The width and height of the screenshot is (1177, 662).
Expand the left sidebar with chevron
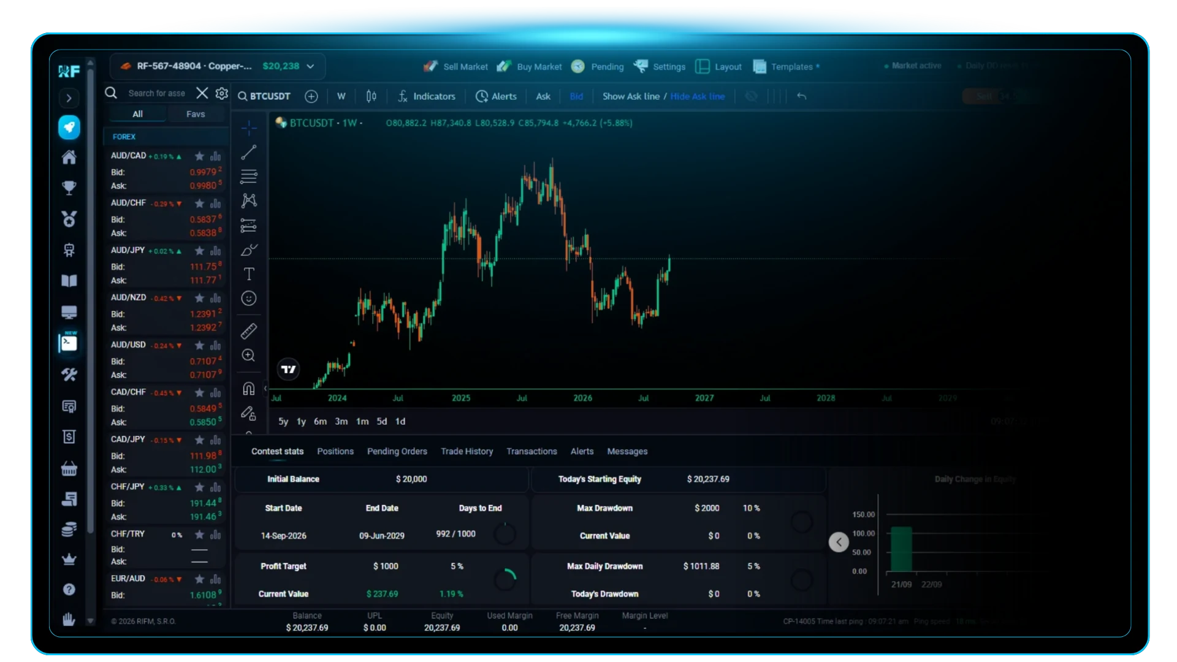click(x=69, y=98)
